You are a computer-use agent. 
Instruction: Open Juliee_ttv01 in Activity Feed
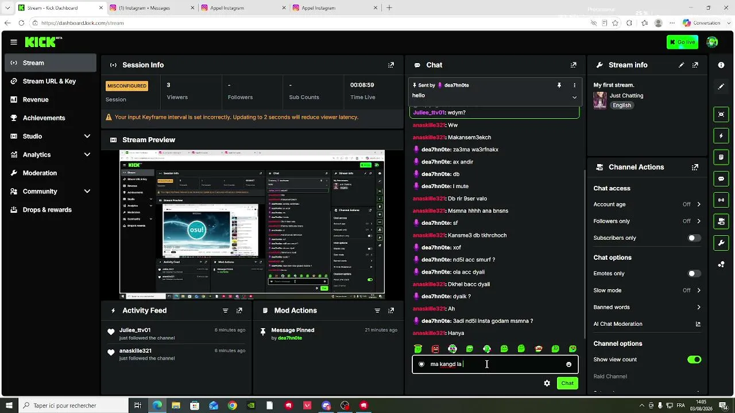pyautogui.click(x=135, y=330)
